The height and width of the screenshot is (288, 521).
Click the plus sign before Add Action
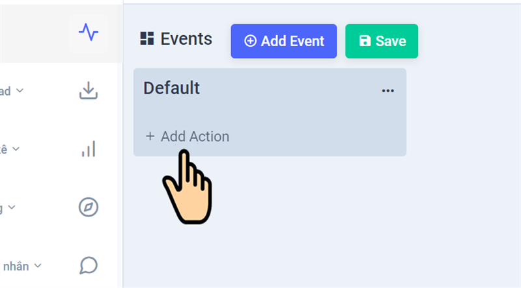(150, 137)
